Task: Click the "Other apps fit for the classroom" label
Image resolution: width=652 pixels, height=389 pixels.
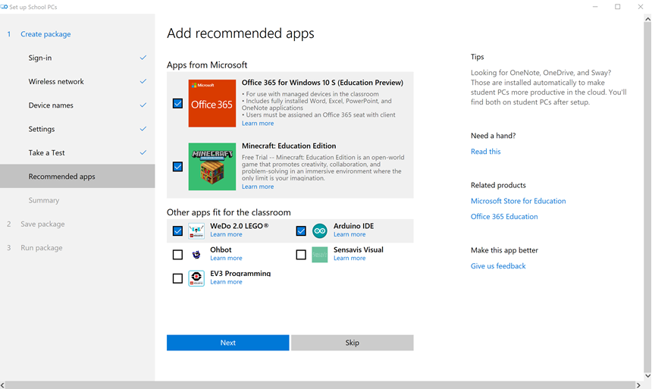Action: pyautogui.click(x=229, y=212)
